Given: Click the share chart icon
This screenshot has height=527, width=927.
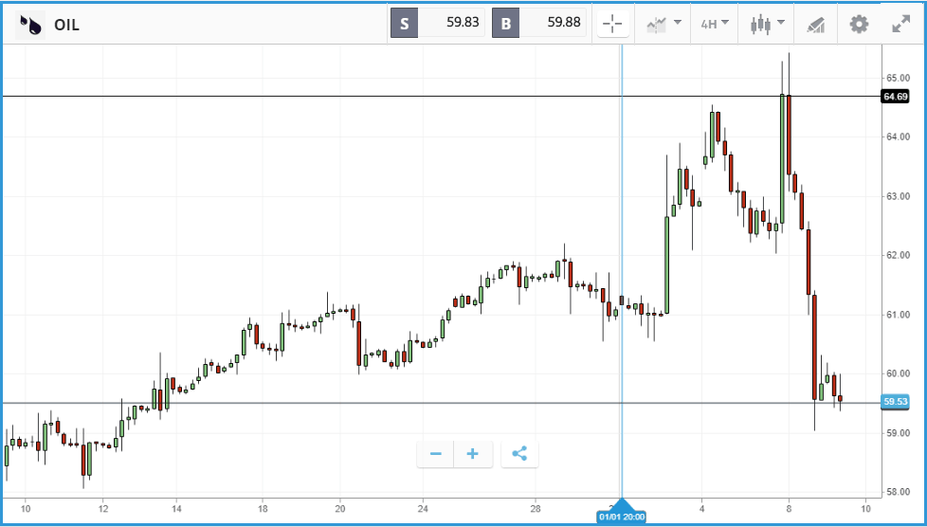Looking at the screenshot, I should [519, 454].
